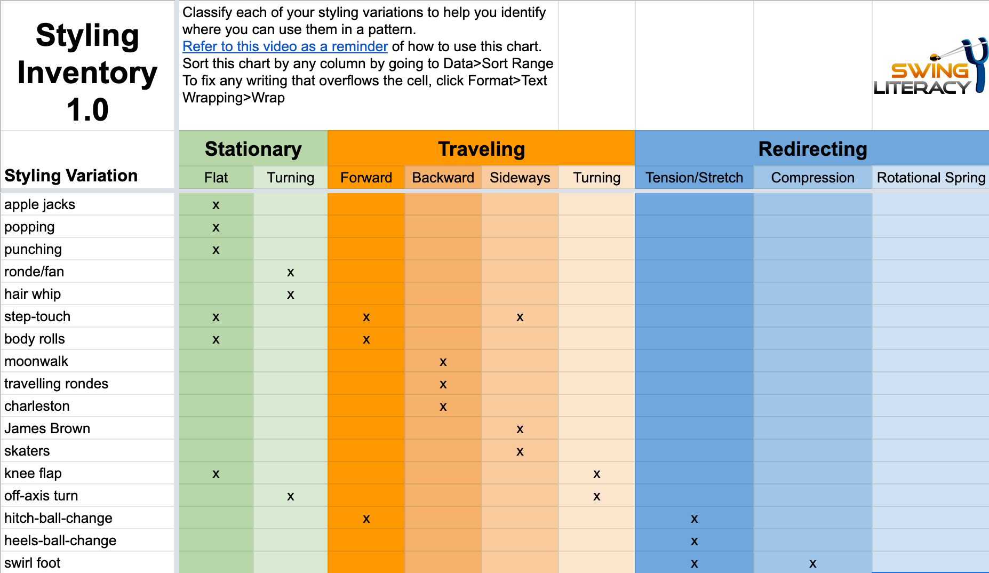
Task: Select the Traveling header cell
Action: (x=481, y=149)
